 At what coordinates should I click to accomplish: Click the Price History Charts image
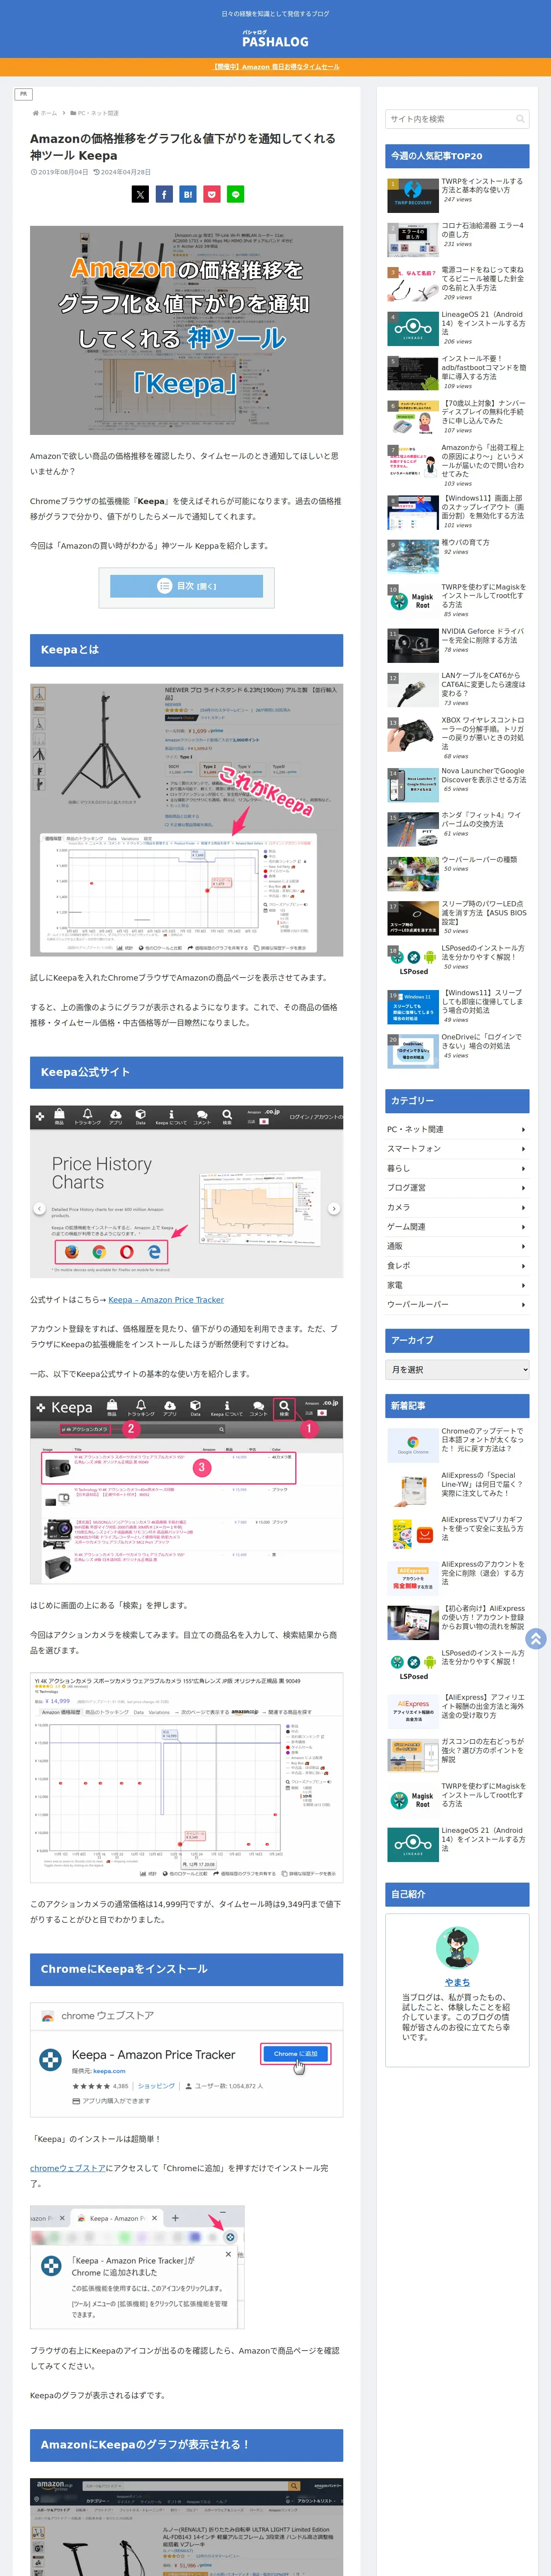[186, 1191]
